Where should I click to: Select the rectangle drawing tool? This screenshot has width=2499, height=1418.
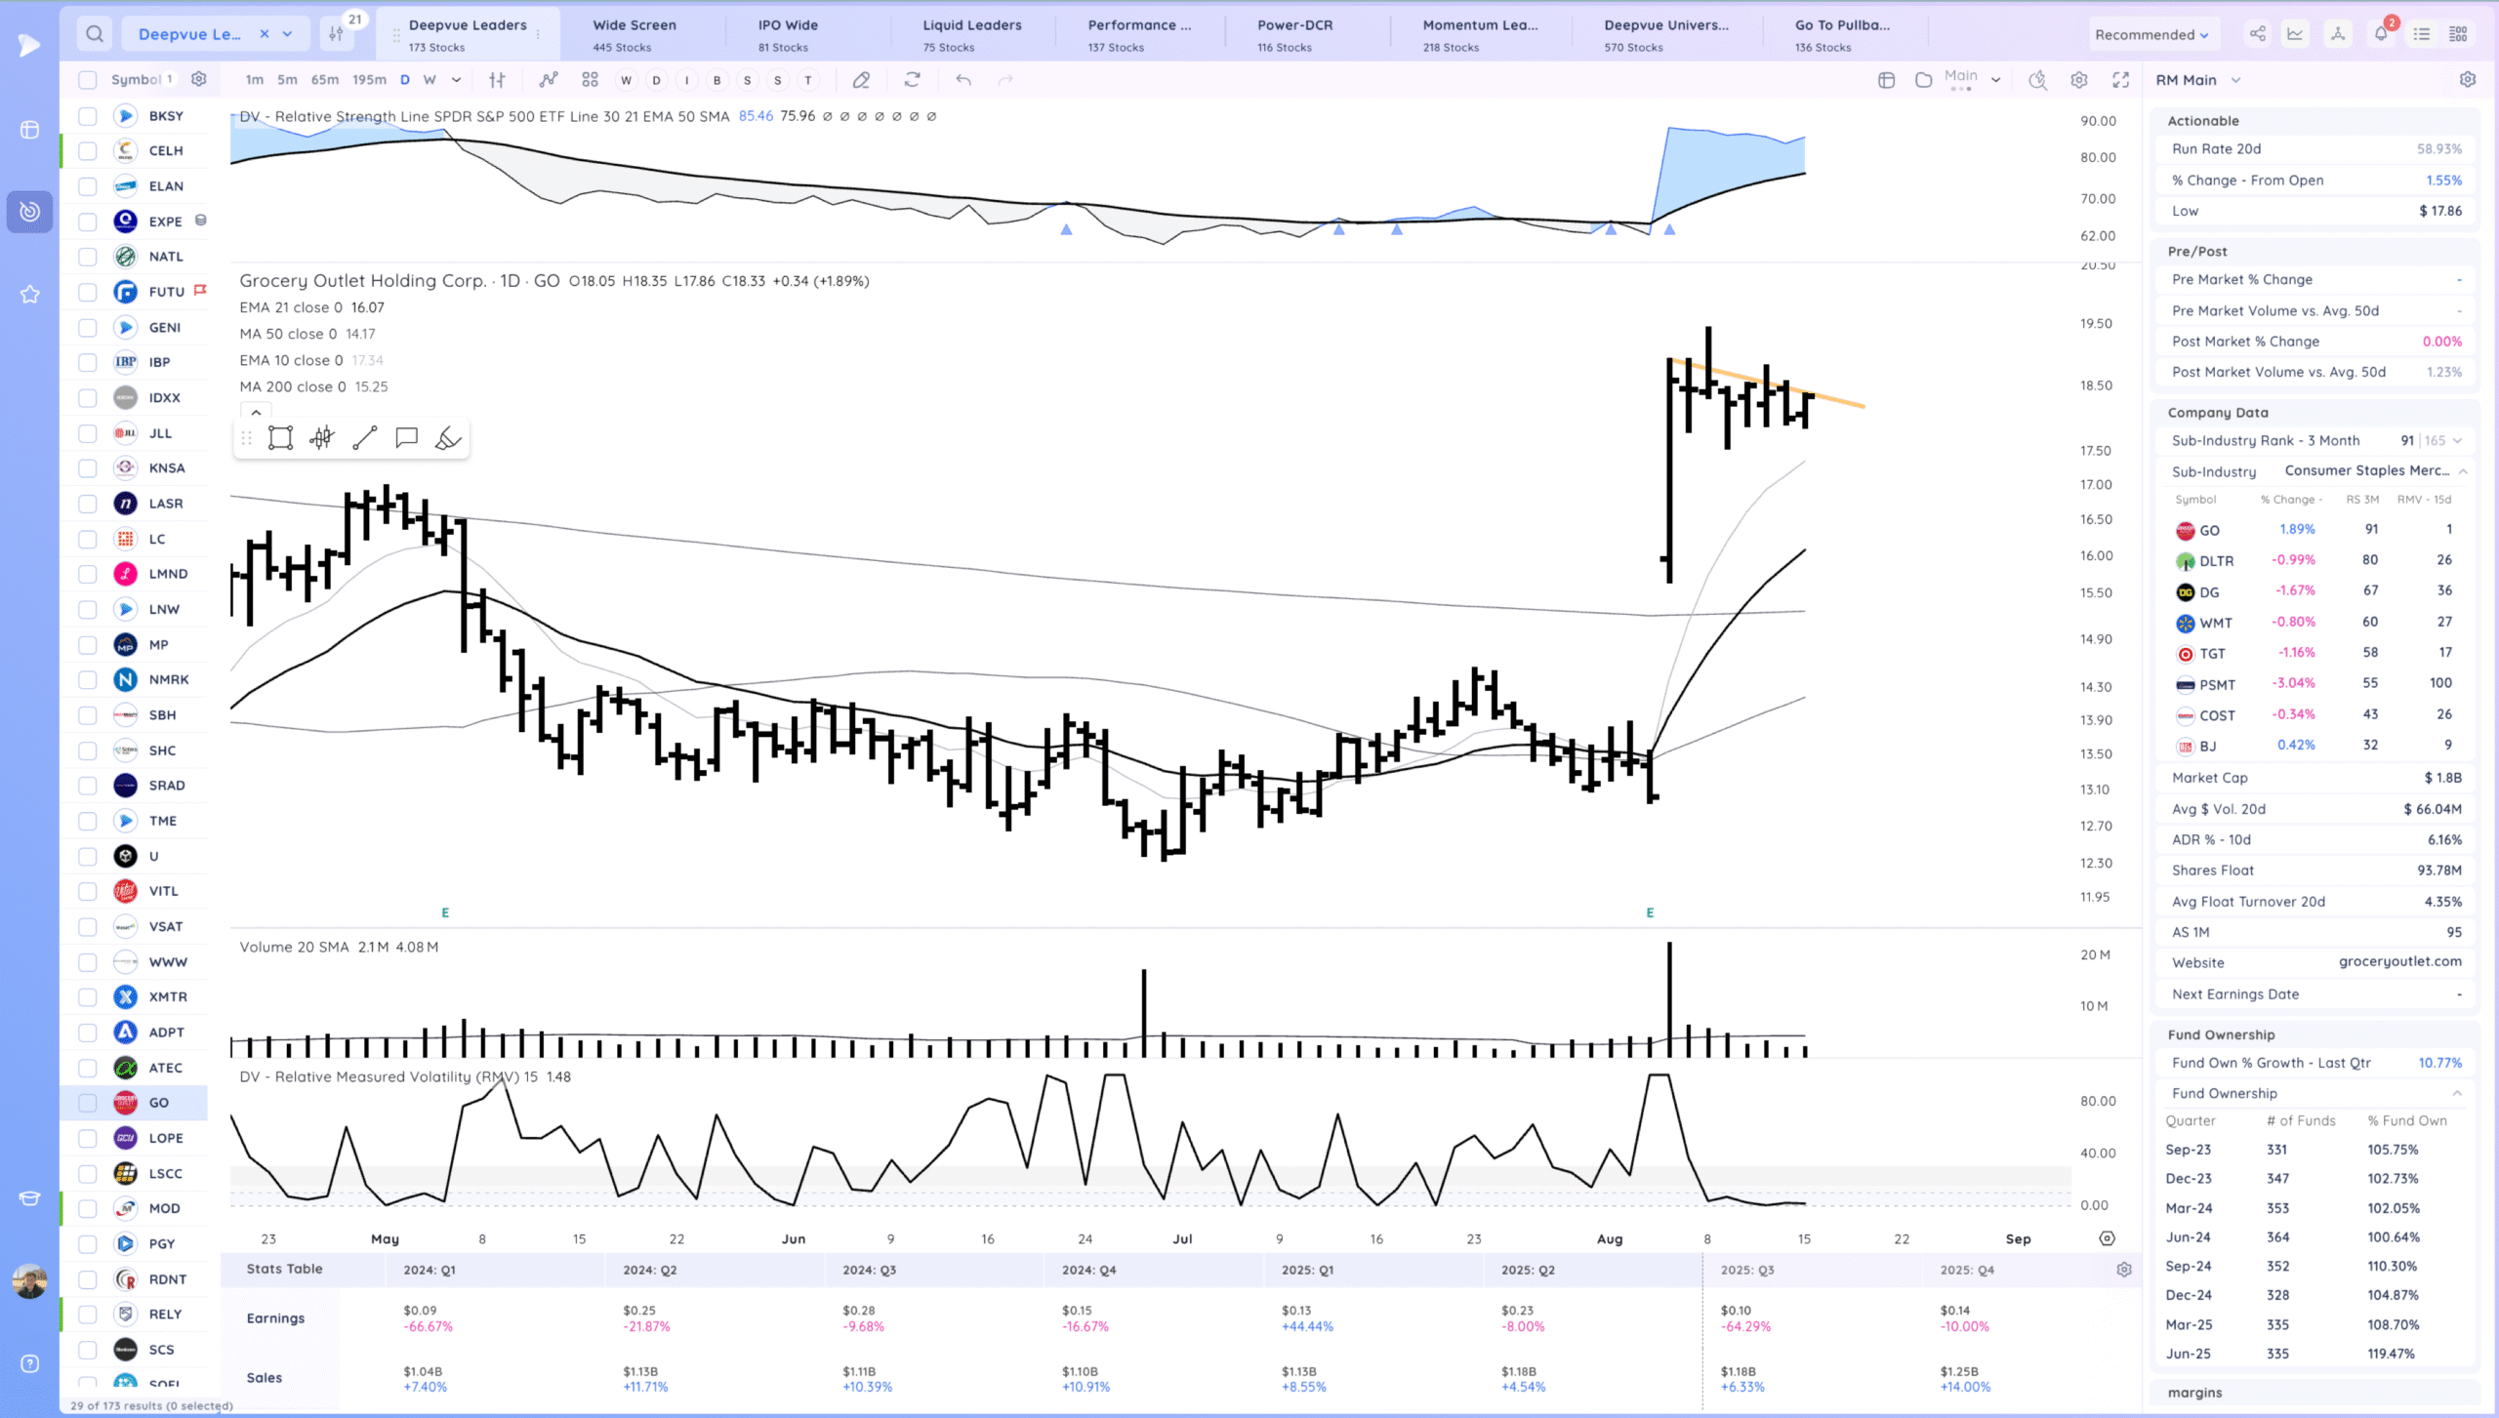pyautogui.click(x=280, y=438)
